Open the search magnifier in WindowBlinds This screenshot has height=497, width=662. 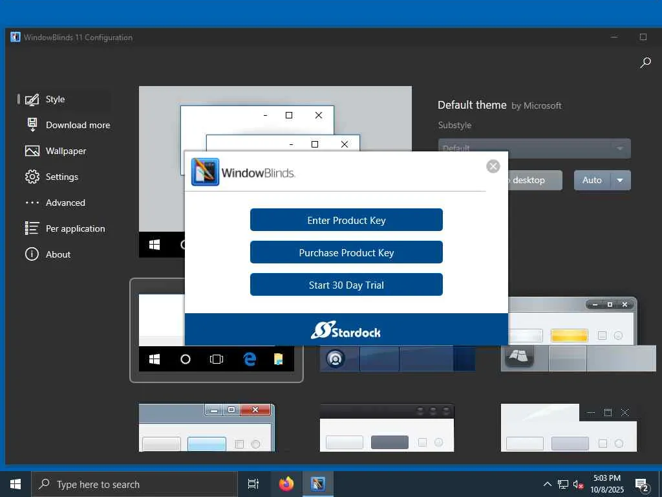645,63
